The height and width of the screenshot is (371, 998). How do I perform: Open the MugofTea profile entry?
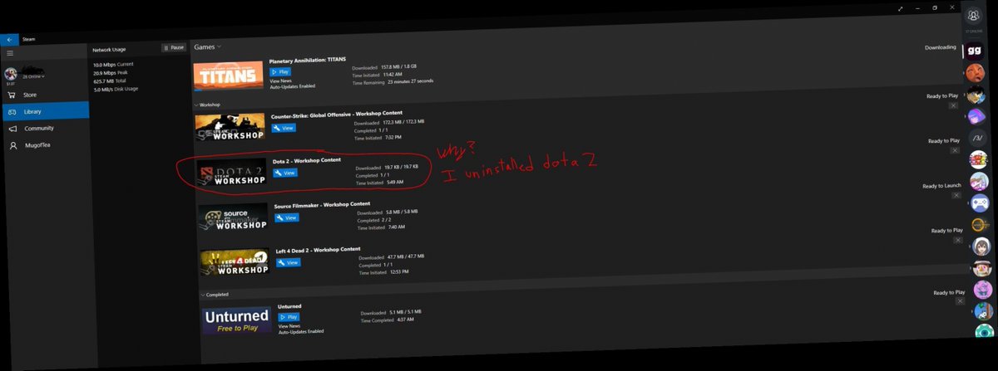point(38,145)
